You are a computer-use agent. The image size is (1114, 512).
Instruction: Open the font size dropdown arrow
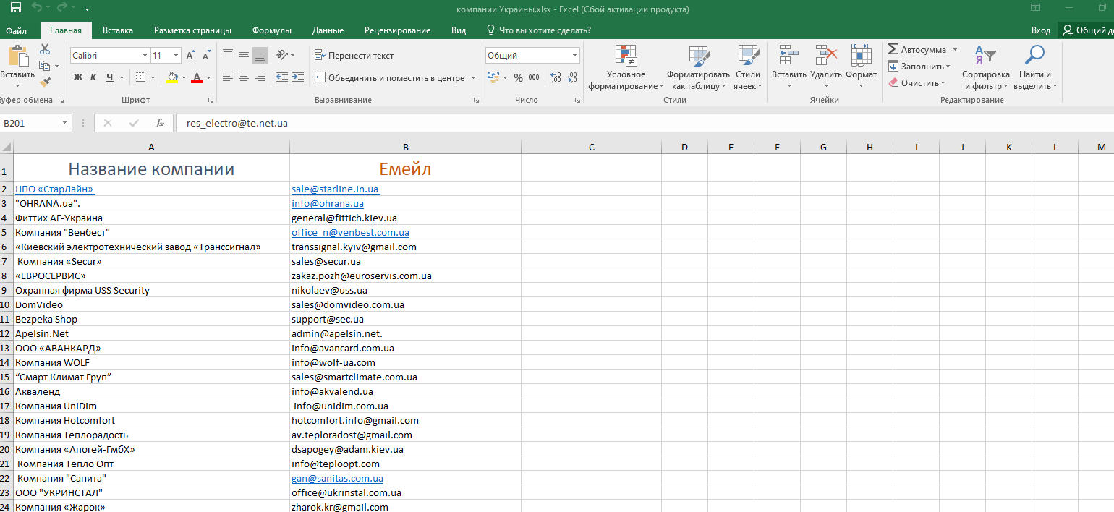pyautogui.click(x=176, y=56)
